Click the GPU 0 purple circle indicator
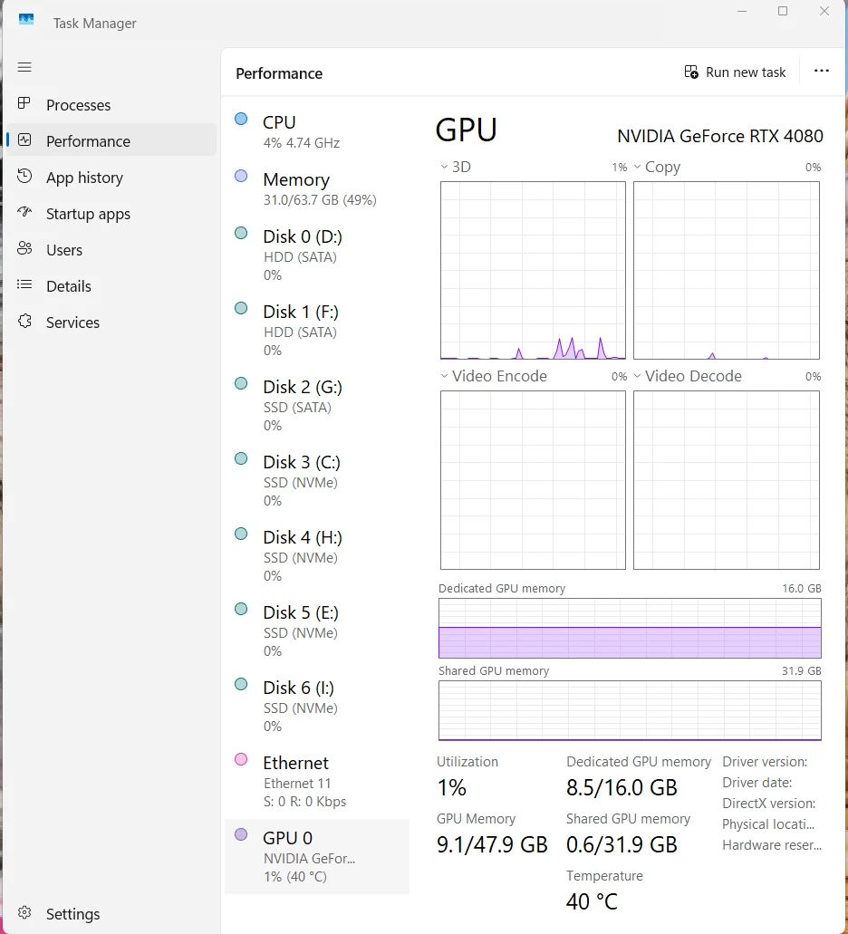 tap(241, 834)
